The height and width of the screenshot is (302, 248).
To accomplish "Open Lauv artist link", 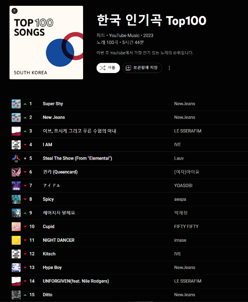I will pos(179,158).
